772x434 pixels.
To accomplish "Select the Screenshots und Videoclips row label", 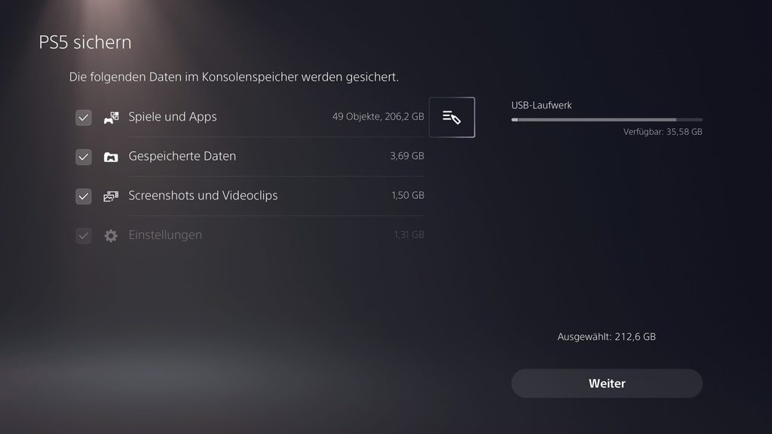I will (x=203, y=195).
